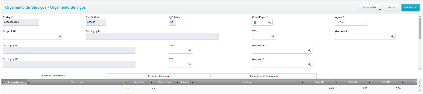
Task: Switch to Locais de Atendimento tab
Action: pyautogui.click(x=53, y=75)
